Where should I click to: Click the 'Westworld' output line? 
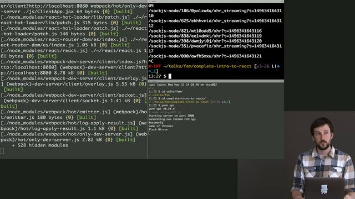156,123
